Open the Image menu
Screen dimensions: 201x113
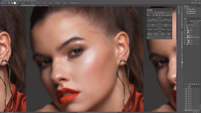tap(8, 1)
